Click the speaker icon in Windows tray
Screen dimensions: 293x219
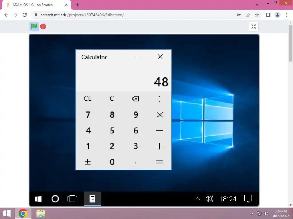(266, 213)
